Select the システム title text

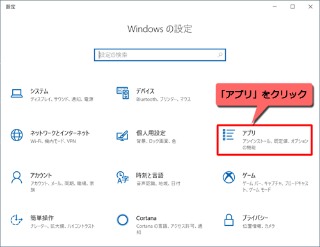pos(39,91)
